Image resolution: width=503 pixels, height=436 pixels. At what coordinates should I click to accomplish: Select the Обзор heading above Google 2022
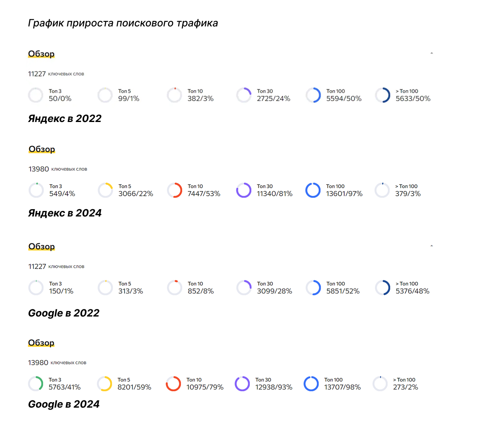click(41, 247)
